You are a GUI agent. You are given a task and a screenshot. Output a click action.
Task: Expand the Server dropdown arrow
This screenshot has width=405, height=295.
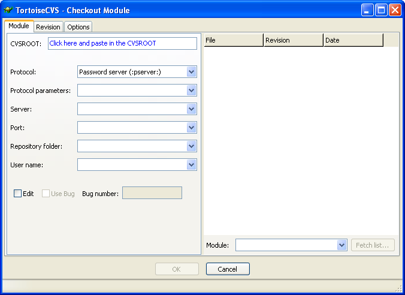pyautogui.click(x=191, y=109)
